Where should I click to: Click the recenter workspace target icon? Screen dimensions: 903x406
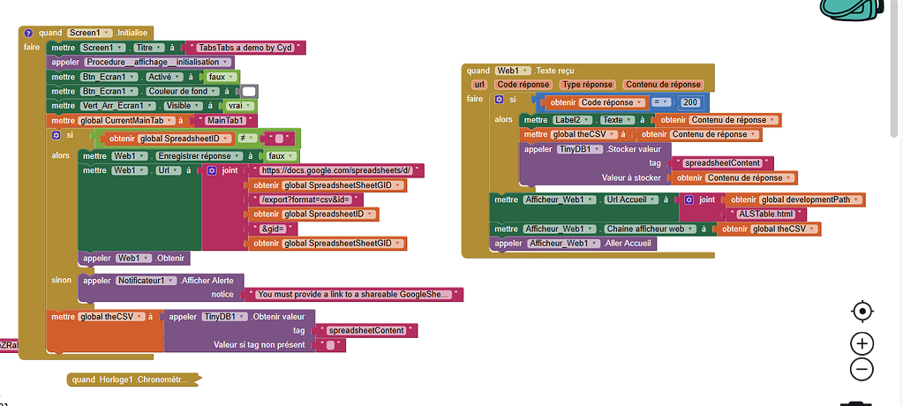[862, 312]
